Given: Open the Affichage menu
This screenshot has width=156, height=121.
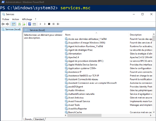Looking at the screenshot, I should point(27,19).
